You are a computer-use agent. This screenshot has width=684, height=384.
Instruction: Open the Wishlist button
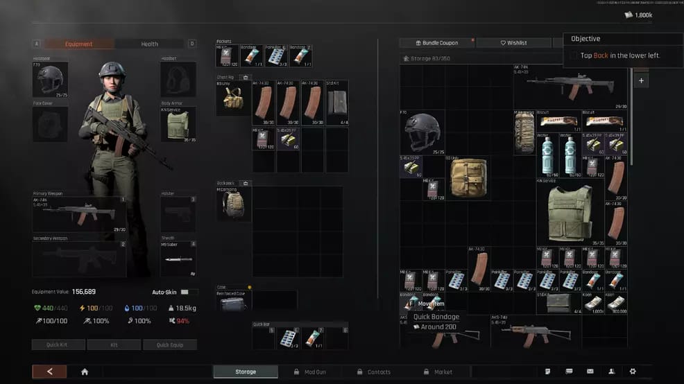(x=513, y=43)
